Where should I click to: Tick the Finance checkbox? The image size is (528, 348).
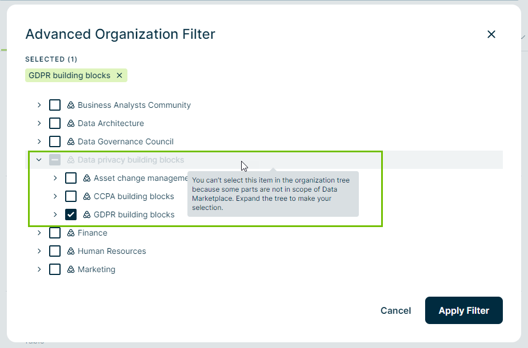point(55,233)
